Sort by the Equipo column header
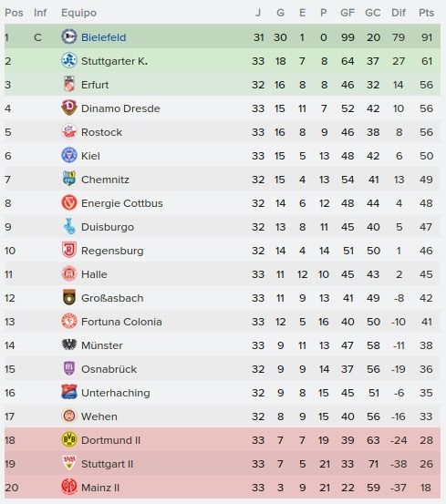 (x=78, y=13)
